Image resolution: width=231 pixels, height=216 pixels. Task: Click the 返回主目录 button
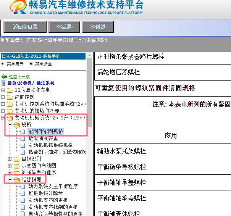click(25, 27)
